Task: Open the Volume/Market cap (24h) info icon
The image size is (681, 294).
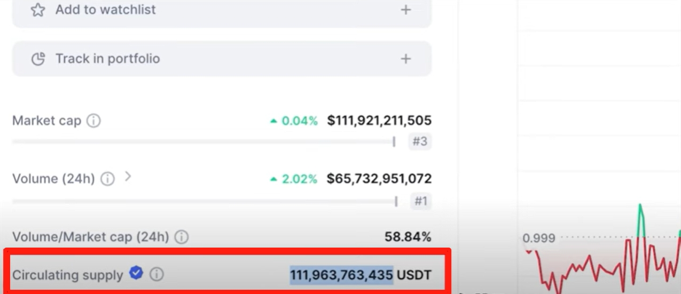Action: 182,237
